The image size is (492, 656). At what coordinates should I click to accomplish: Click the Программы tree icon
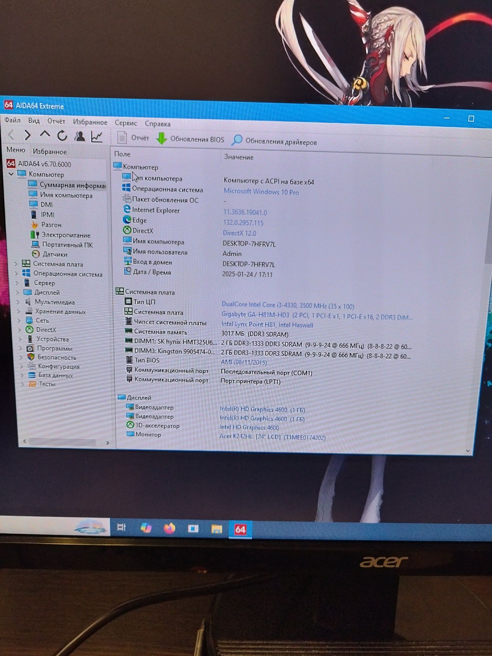(30, 348)
